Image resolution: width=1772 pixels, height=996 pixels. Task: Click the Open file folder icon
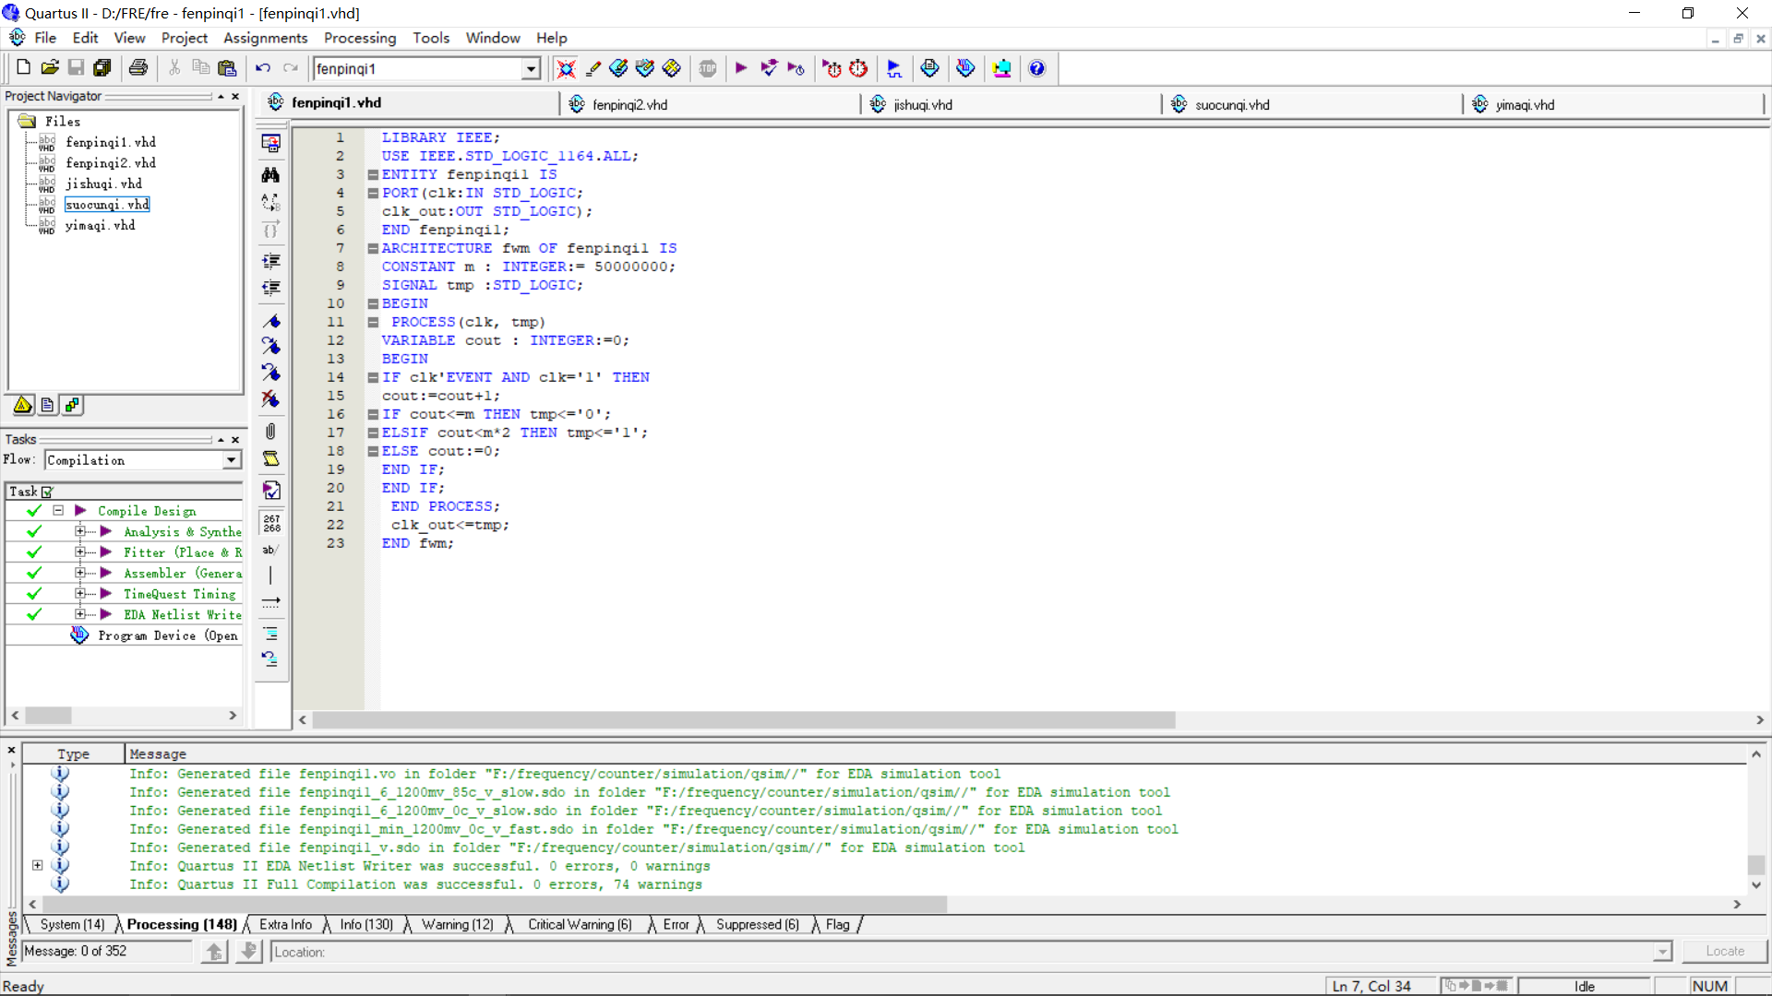50,68
